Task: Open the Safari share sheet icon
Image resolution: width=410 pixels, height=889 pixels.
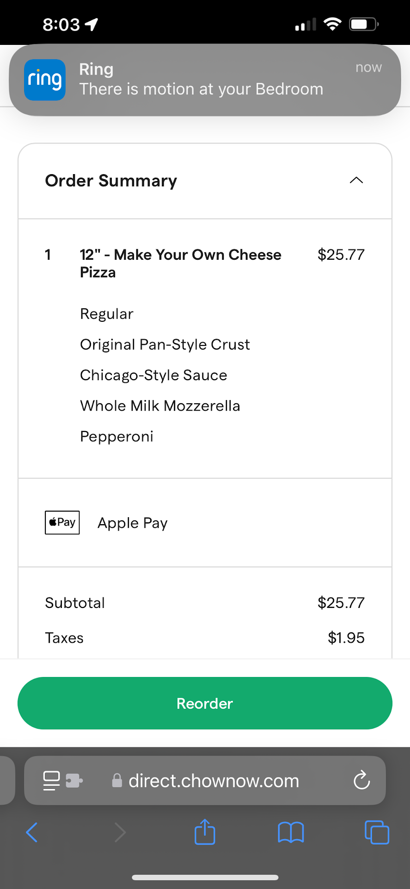Action: [x=205, y=832]
